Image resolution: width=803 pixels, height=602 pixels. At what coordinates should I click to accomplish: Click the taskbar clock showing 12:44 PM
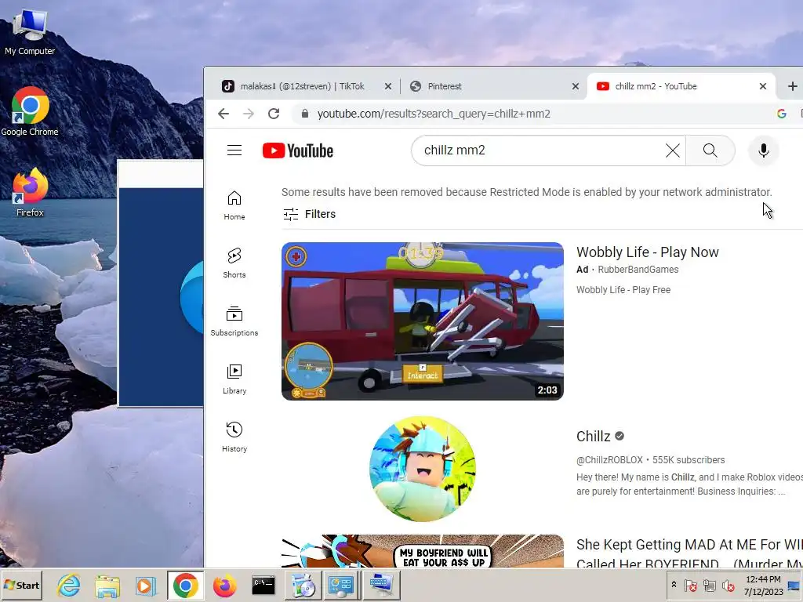pos(763,586)
